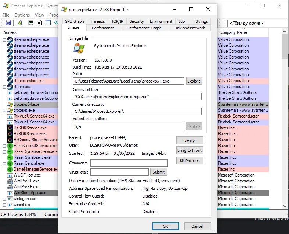Image resolution: width=289 pixels, height=234 pixels.
Task: Click the CPU Usage status bar entry
Action: [18, 214]
